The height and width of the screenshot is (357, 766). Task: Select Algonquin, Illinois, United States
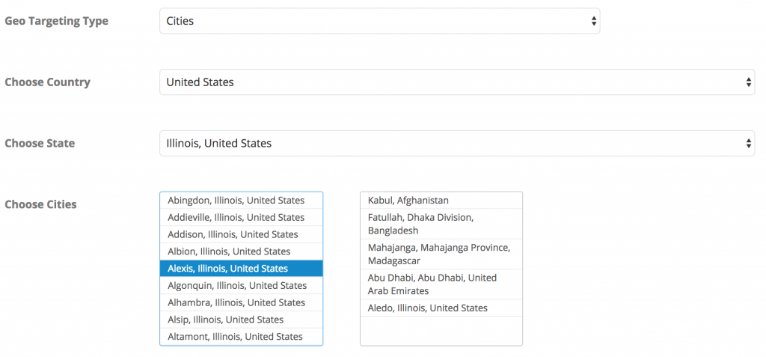(237, 286)
